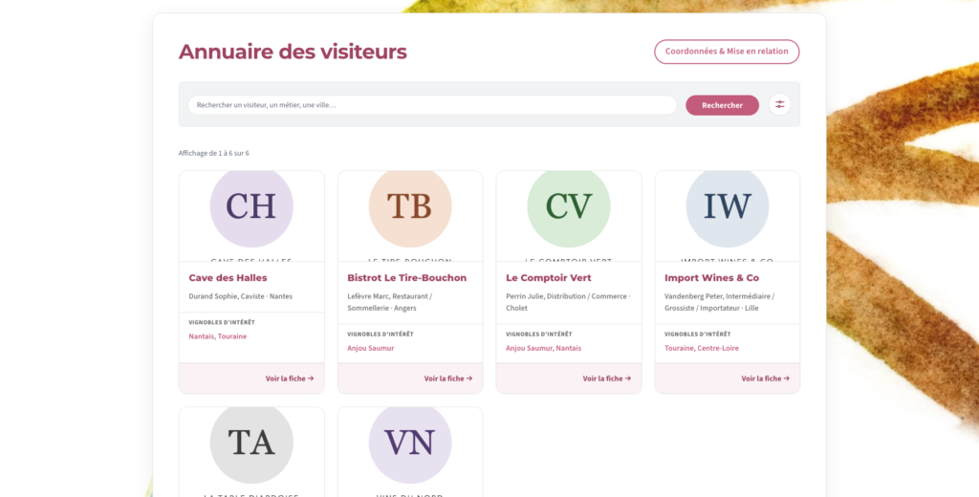Open Le Comptoir Vert title link
The image size is (979, 497).
click(548, 278)
